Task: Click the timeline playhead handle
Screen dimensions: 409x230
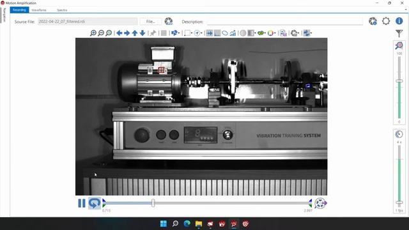Action: 153,203
